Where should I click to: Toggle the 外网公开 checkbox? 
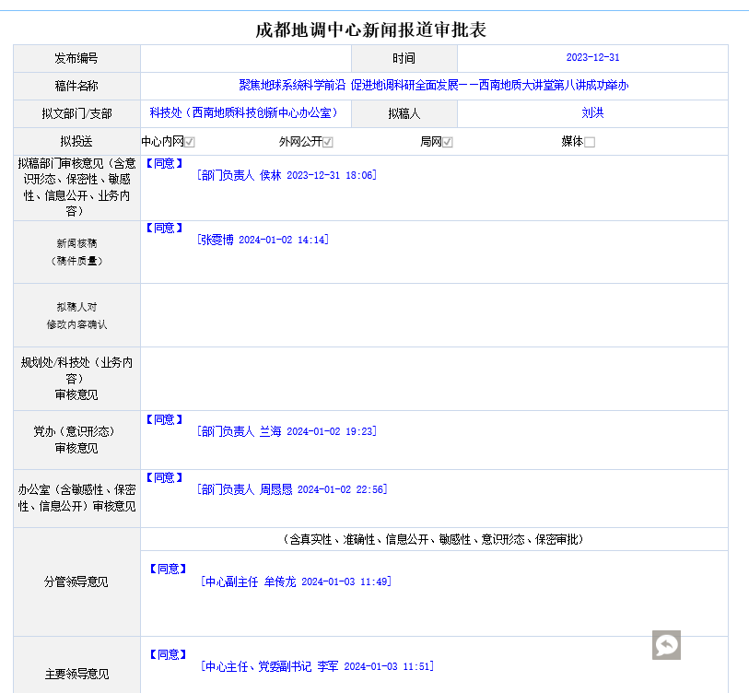(x=327, y=142)
